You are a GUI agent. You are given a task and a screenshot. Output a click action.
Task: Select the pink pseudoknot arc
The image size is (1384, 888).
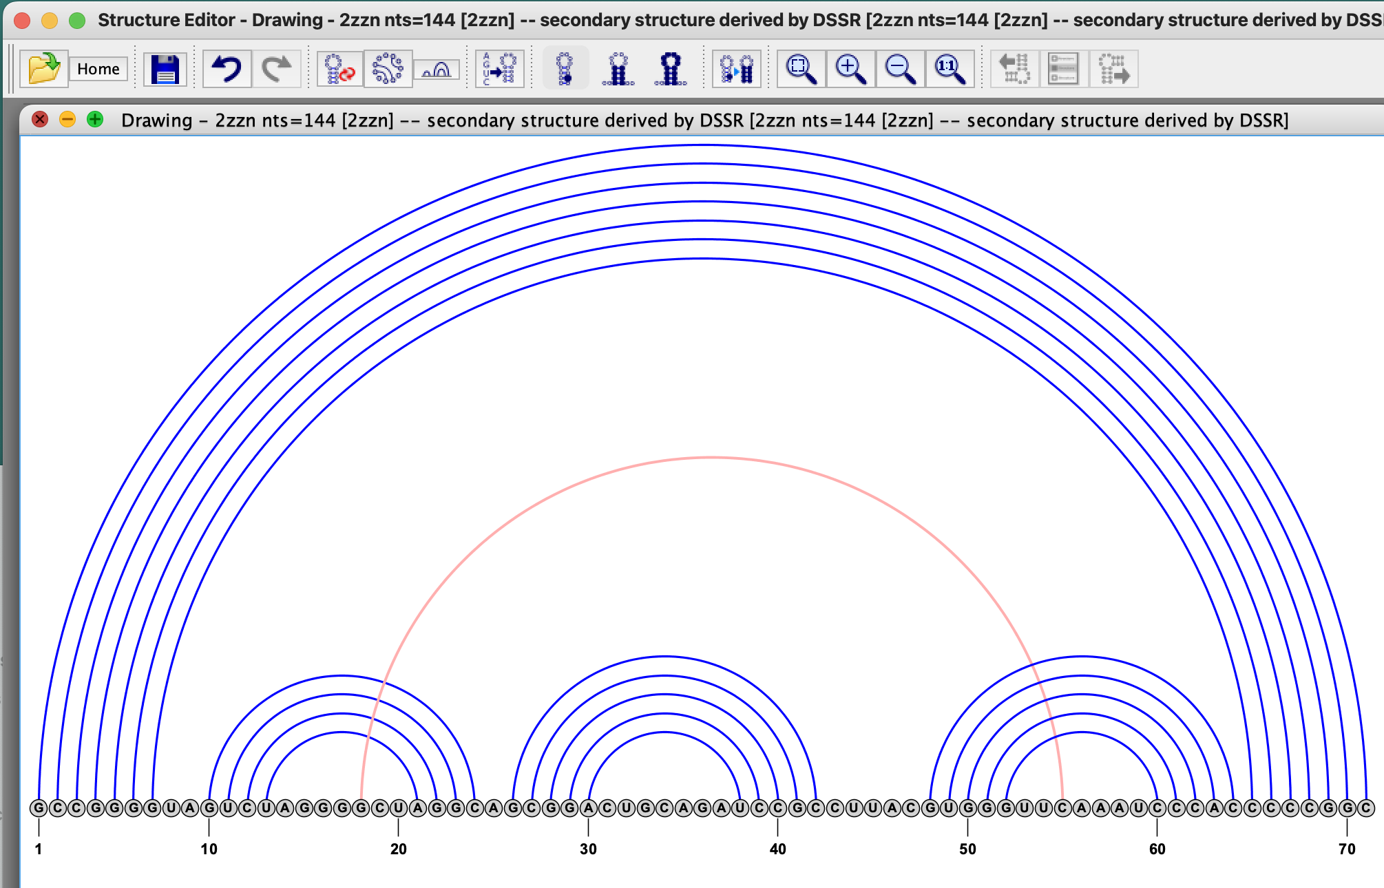tap(712, 457)
